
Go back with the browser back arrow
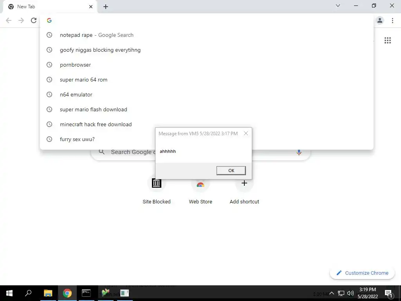point(9,20)
